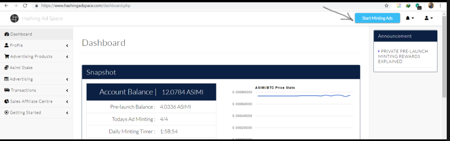
Task: Click the 'Snapshot' panel heading
Action: pos(101,72)
